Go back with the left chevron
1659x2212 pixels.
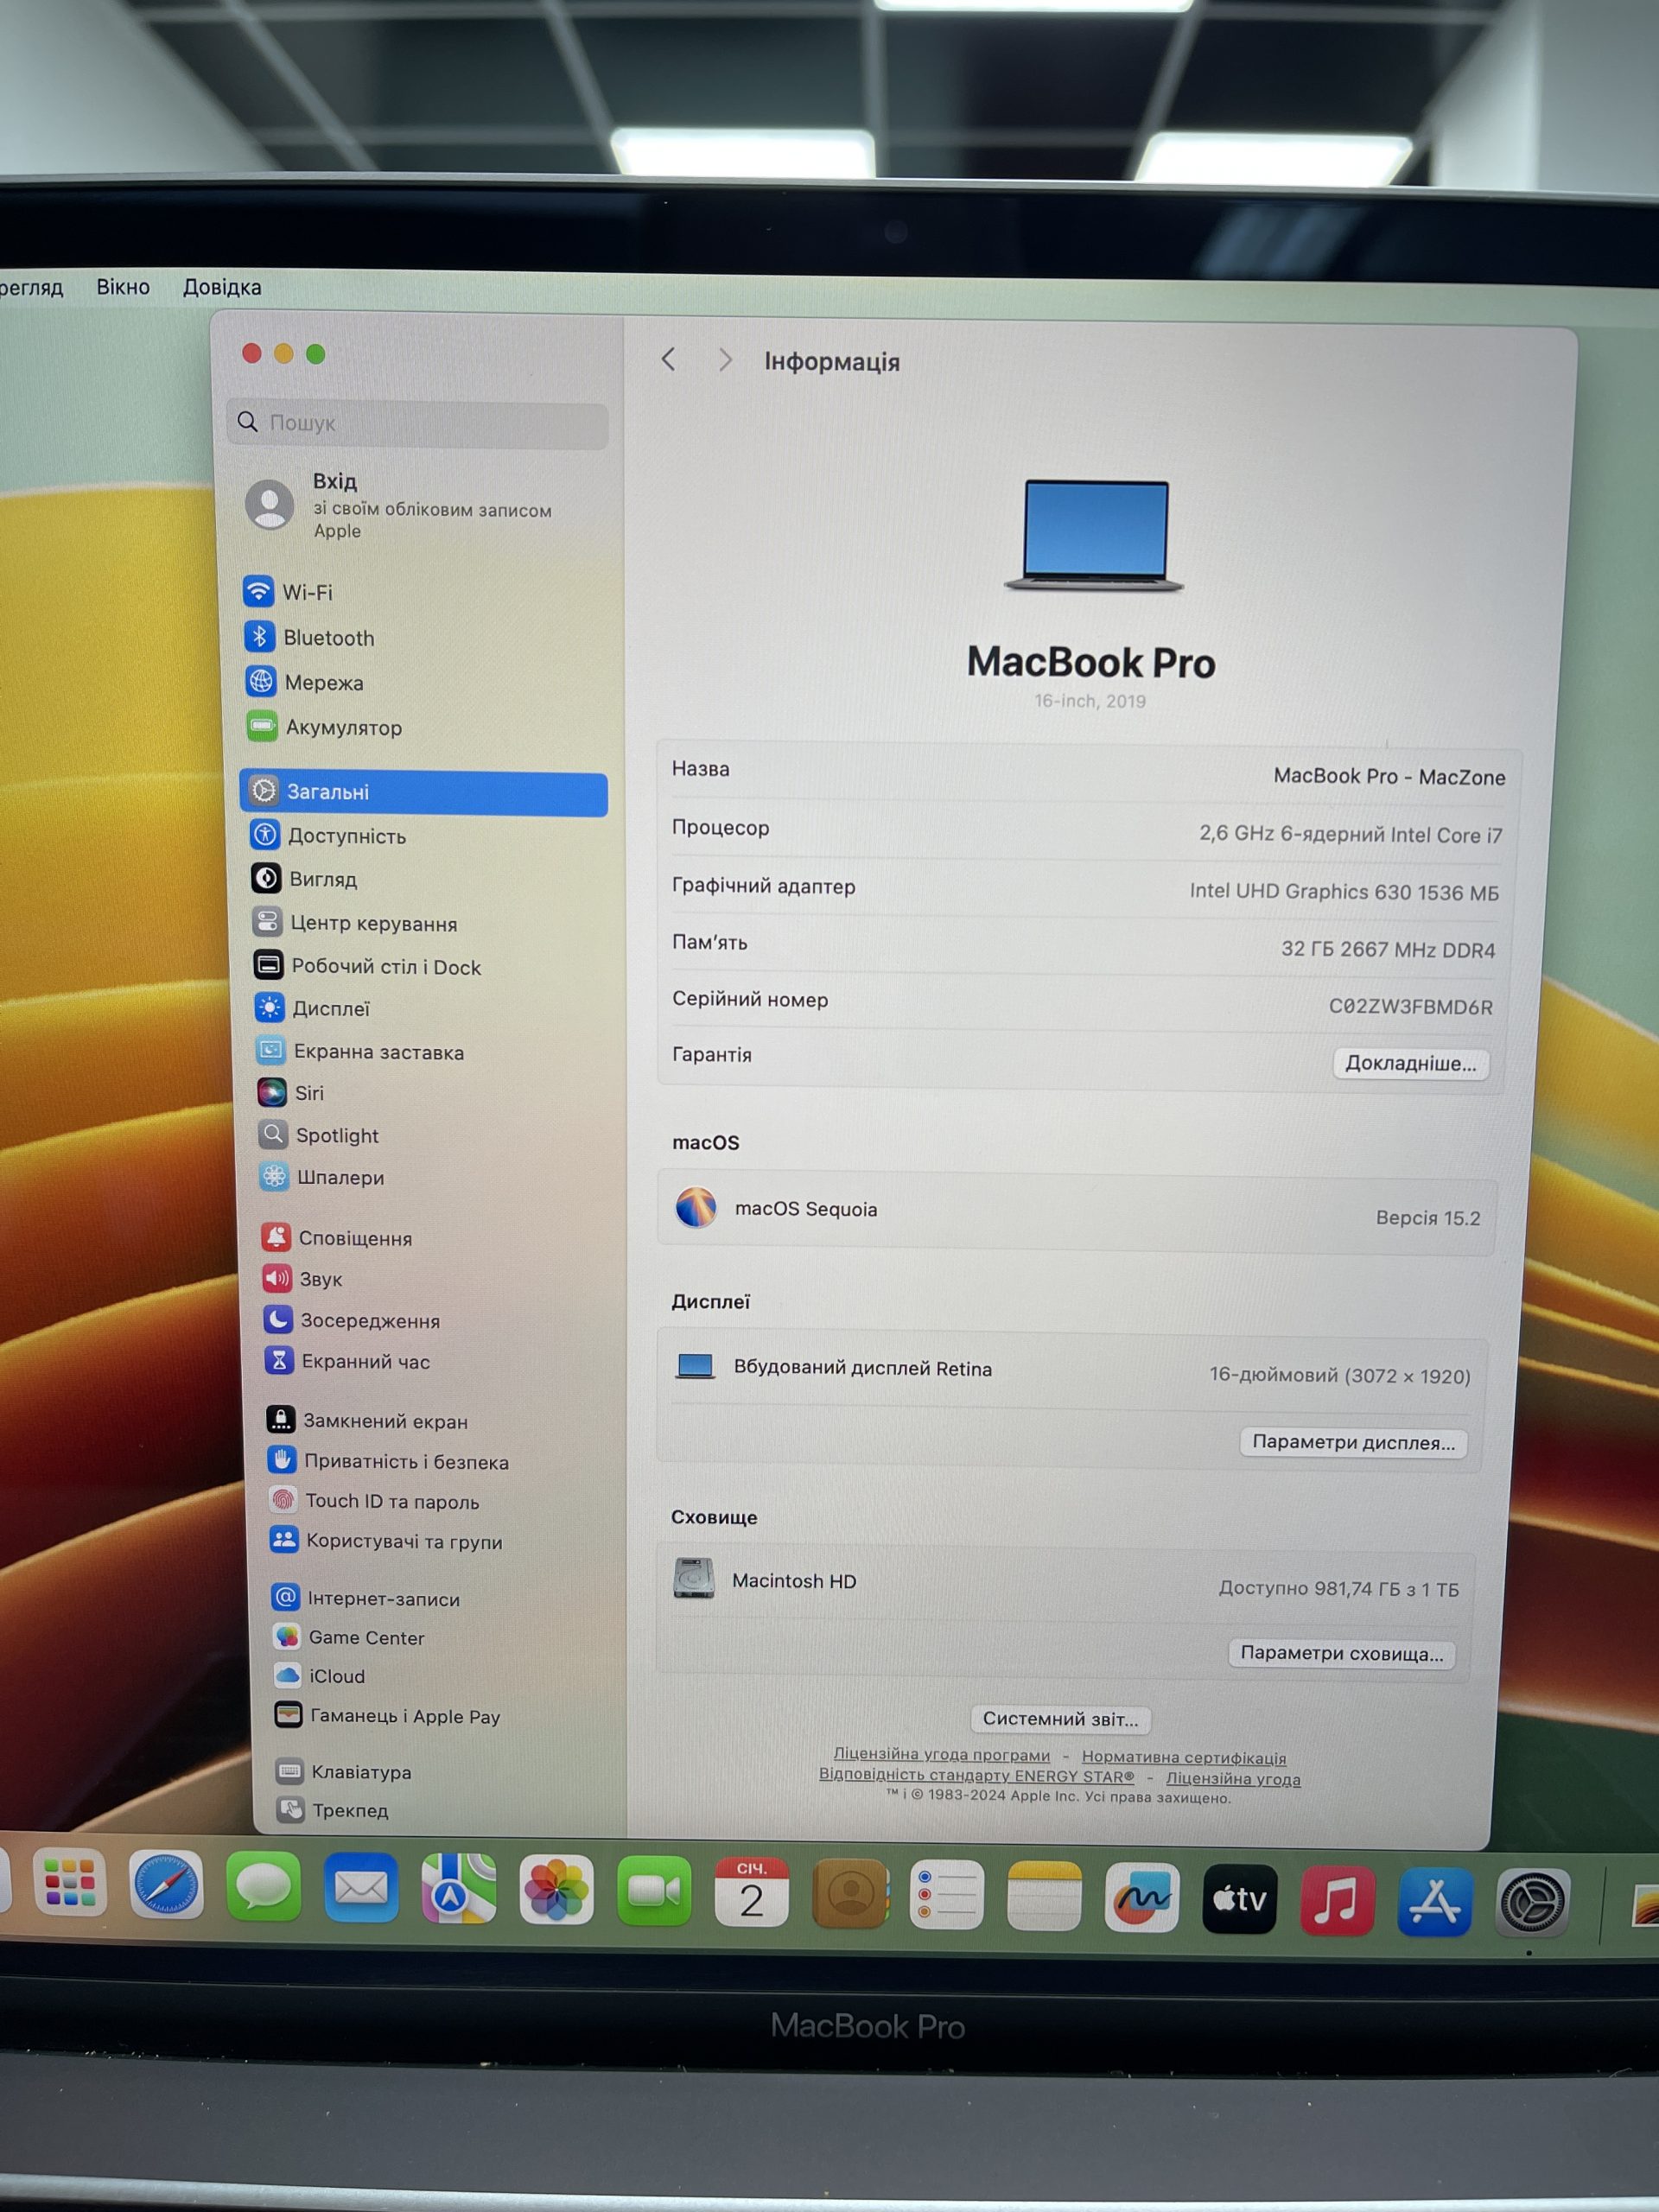pyautogui.click(x=669, y=360)
